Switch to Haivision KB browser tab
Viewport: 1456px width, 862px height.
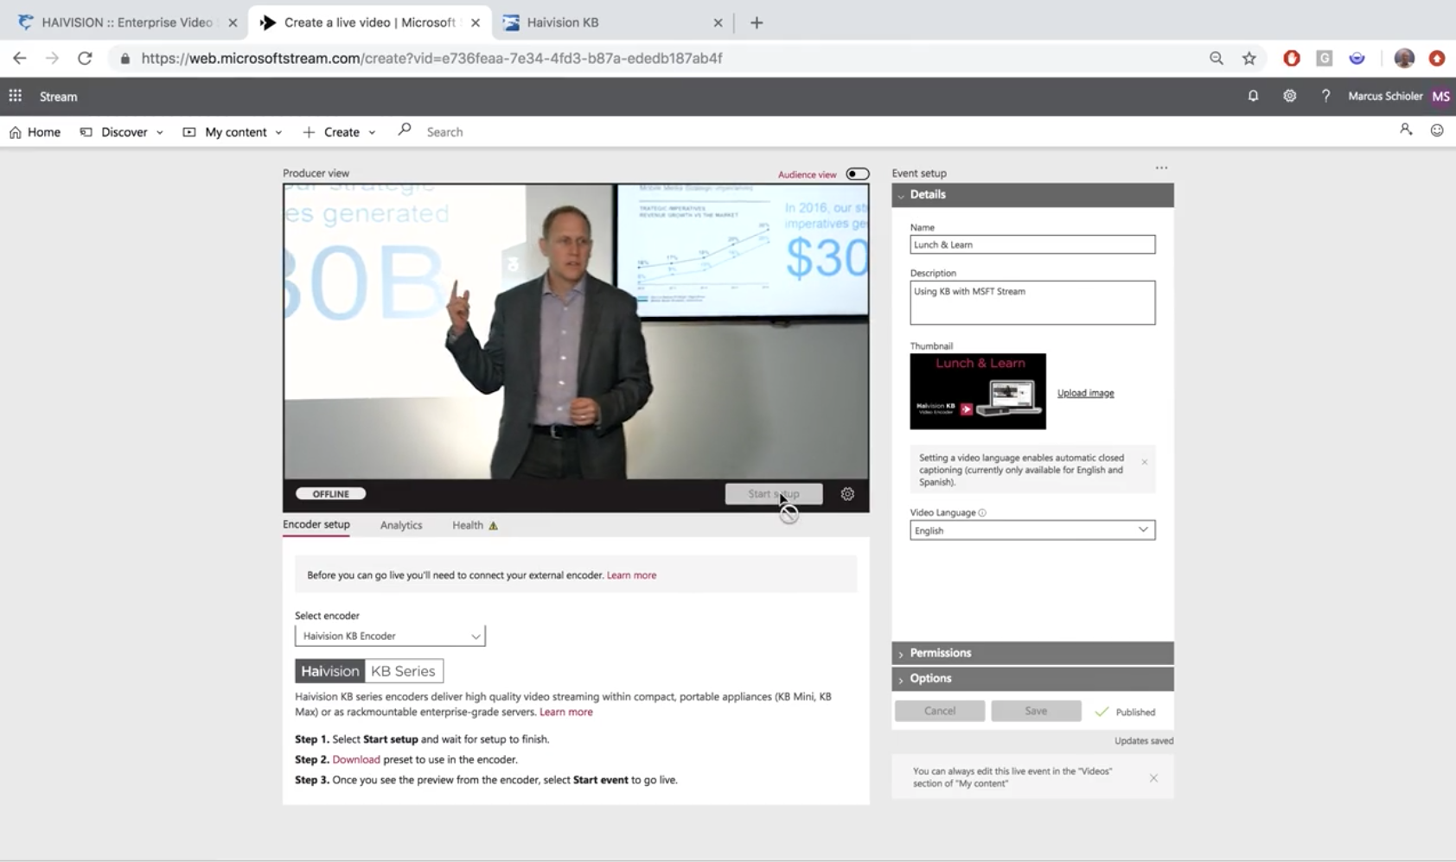pos(612,22)
